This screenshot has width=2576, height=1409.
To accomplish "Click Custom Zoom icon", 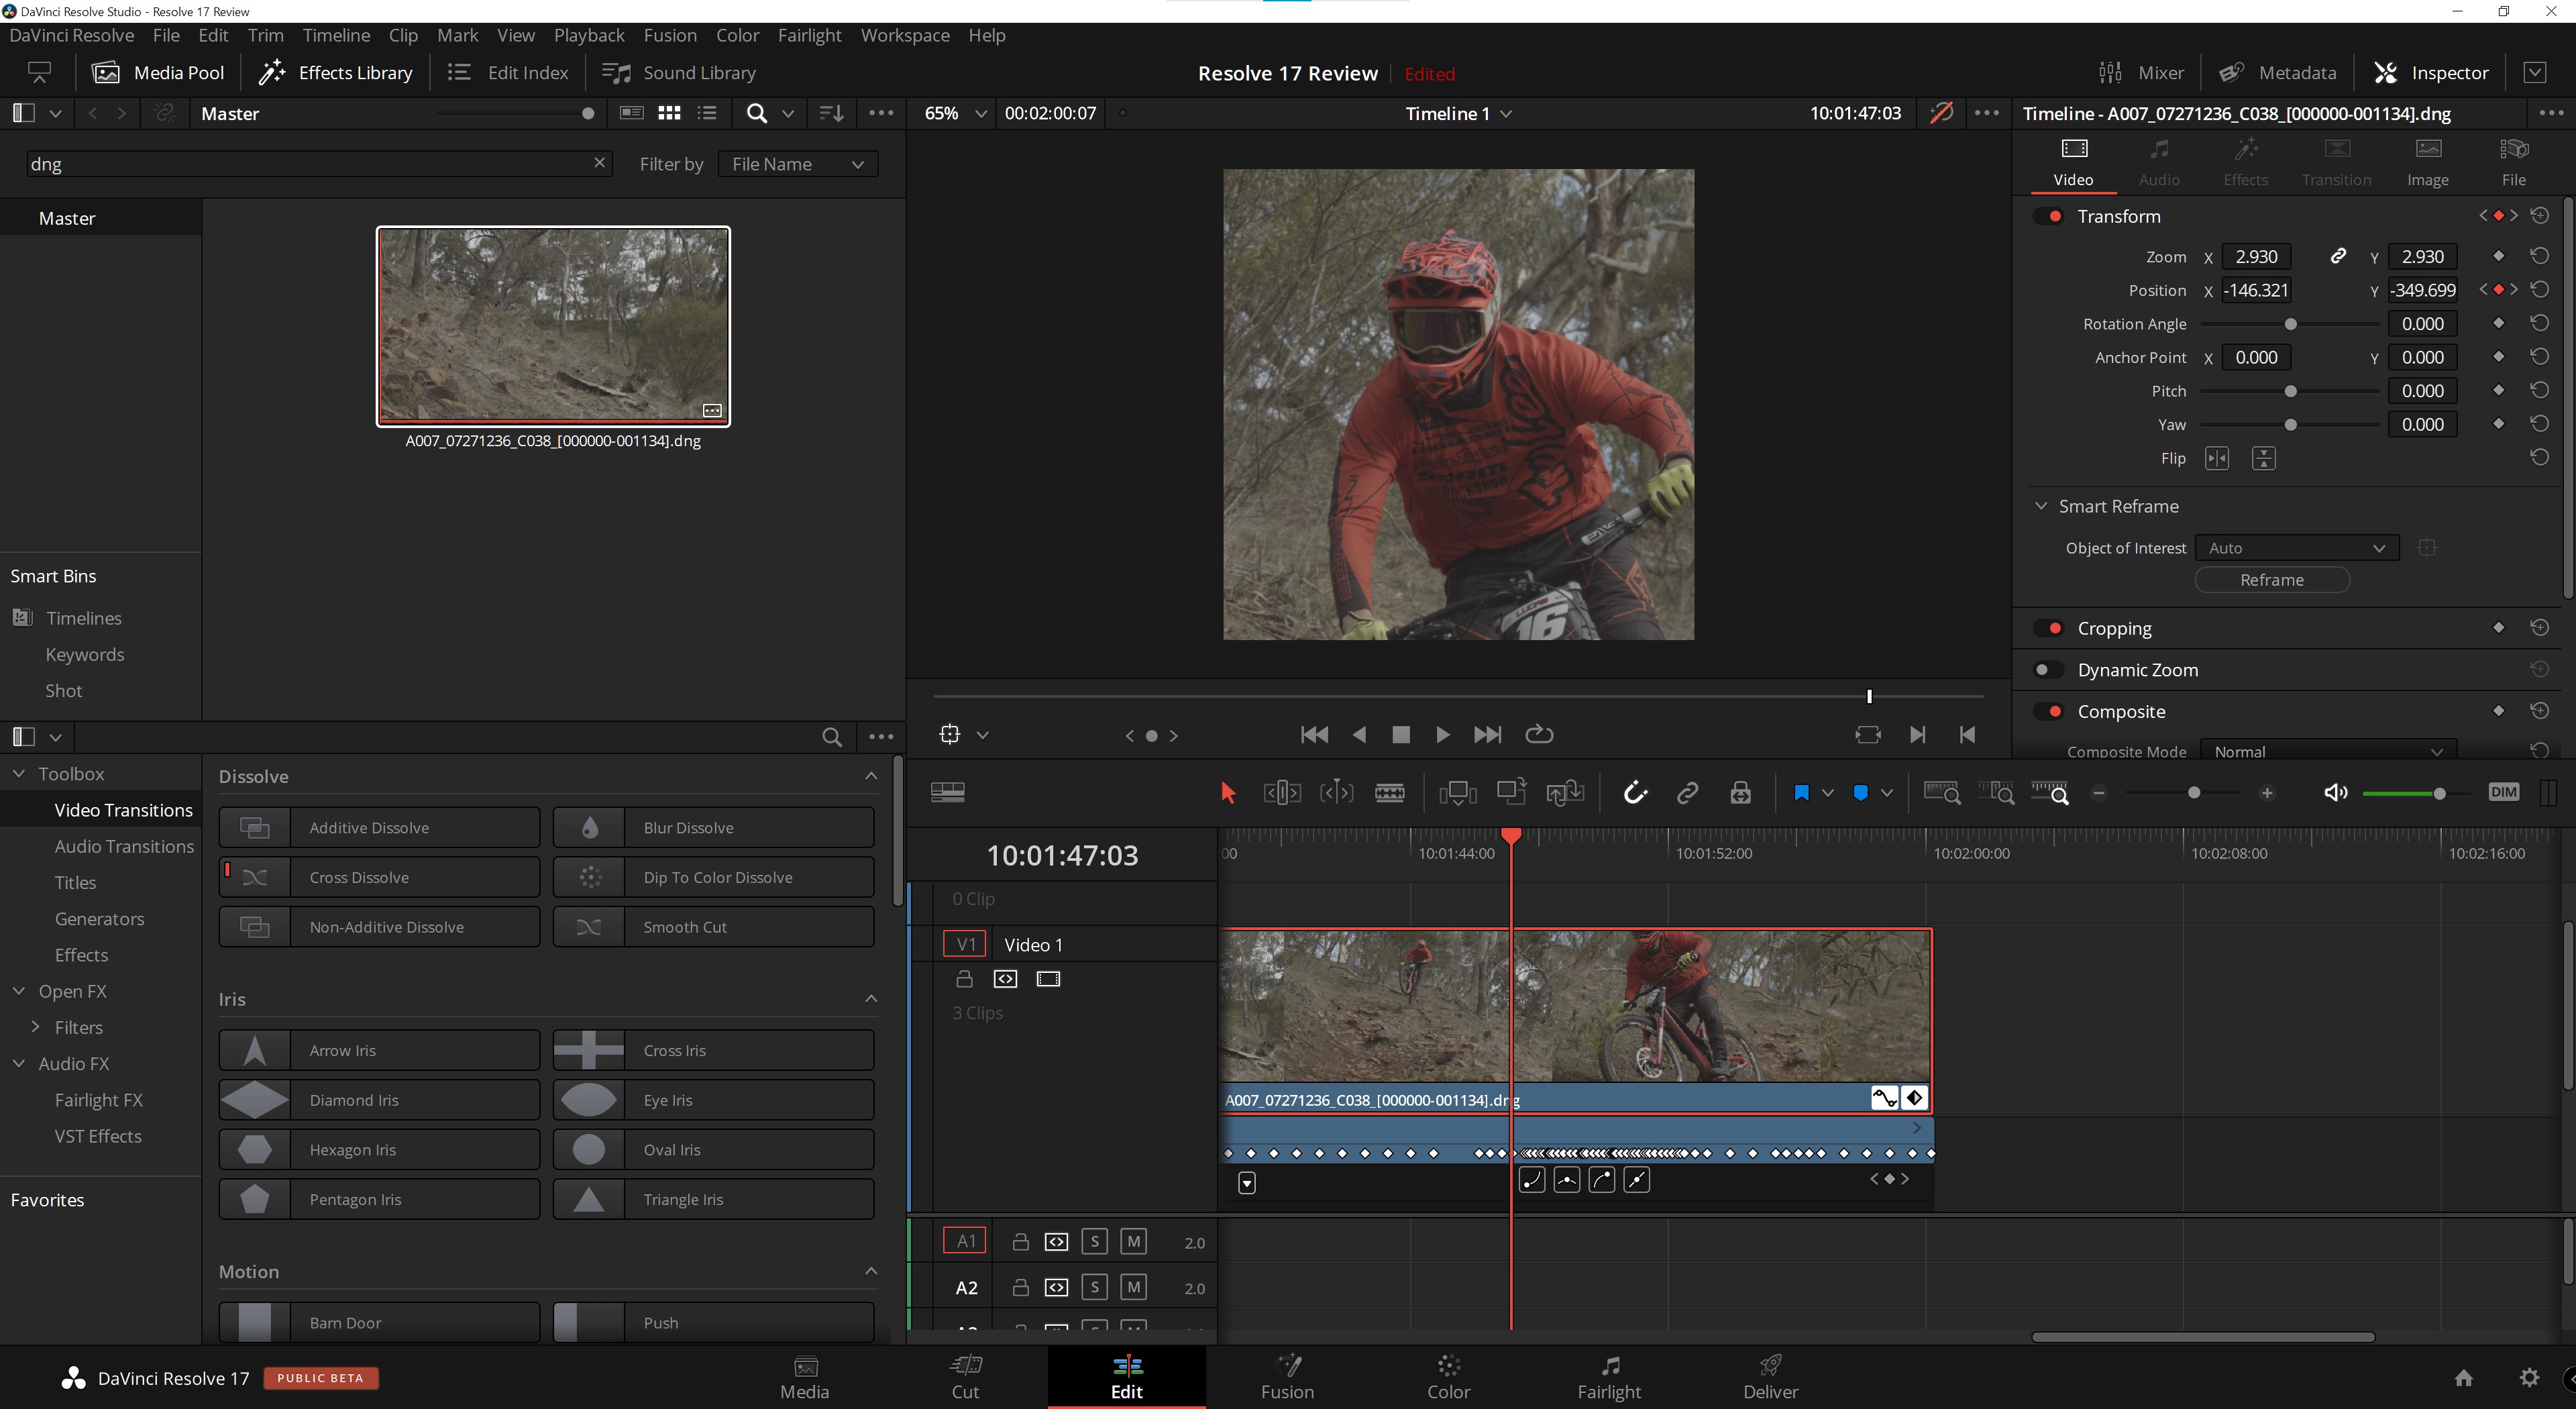I will point(2049,792).
